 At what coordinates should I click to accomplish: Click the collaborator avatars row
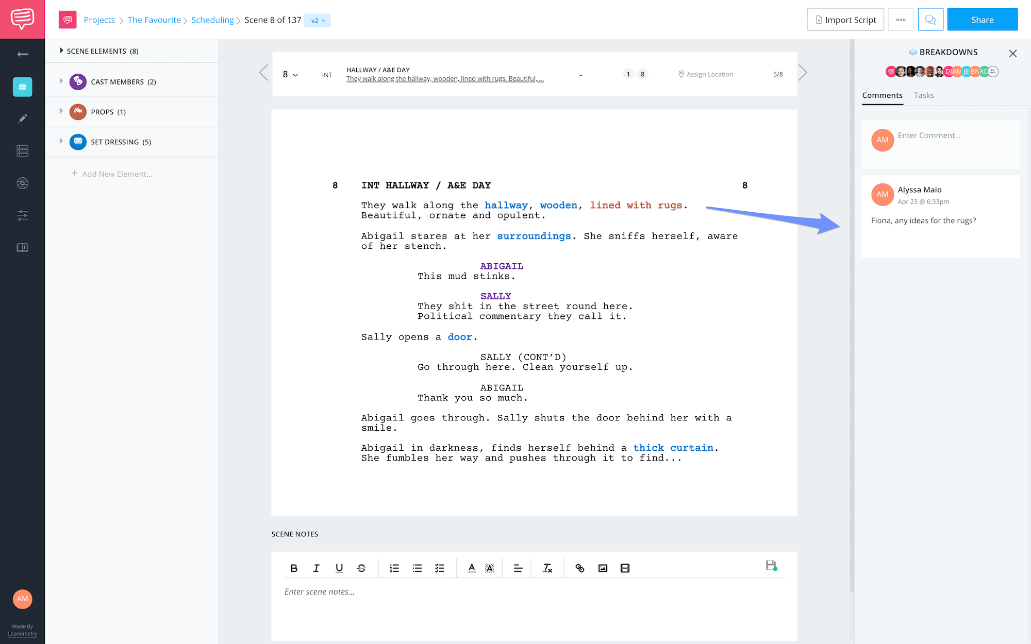(x=942, y=72)
